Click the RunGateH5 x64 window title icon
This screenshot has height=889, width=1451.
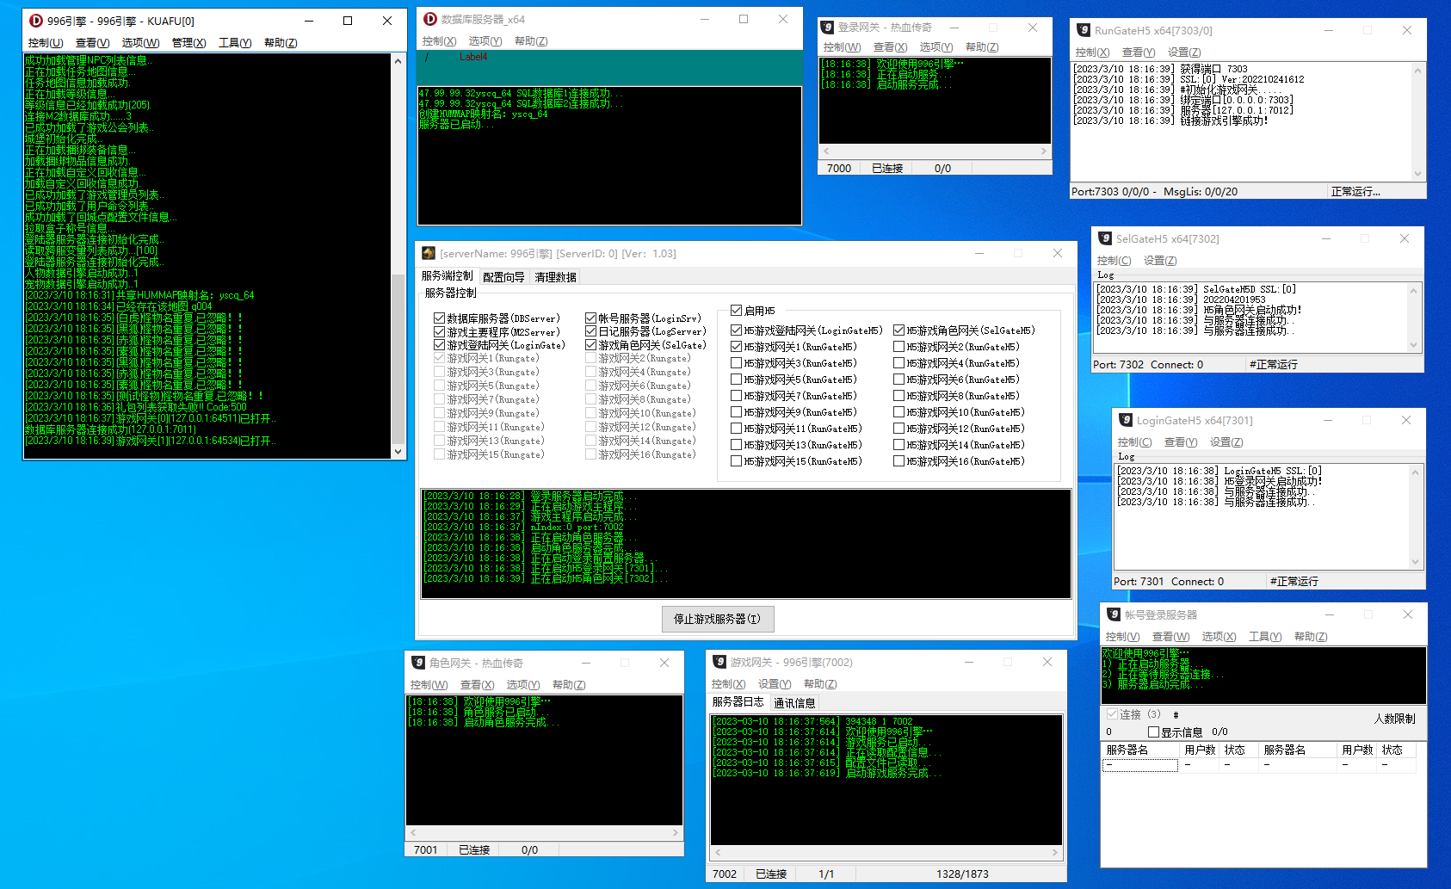click(x=1084, y=30)
